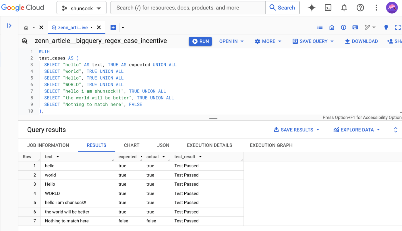Viewport: 402px width, 231px height.
Task: Click the Share button
Action: click(x=394, y=41)
